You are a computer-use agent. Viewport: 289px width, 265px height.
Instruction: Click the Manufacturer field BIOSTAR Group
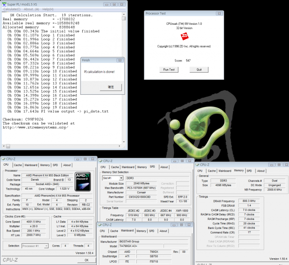(154, 242)
